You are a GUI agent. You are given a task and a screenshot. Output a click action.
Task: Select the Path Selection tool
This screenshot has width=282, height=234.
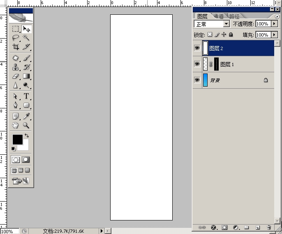pyautogui.click(x=16, y=96)
